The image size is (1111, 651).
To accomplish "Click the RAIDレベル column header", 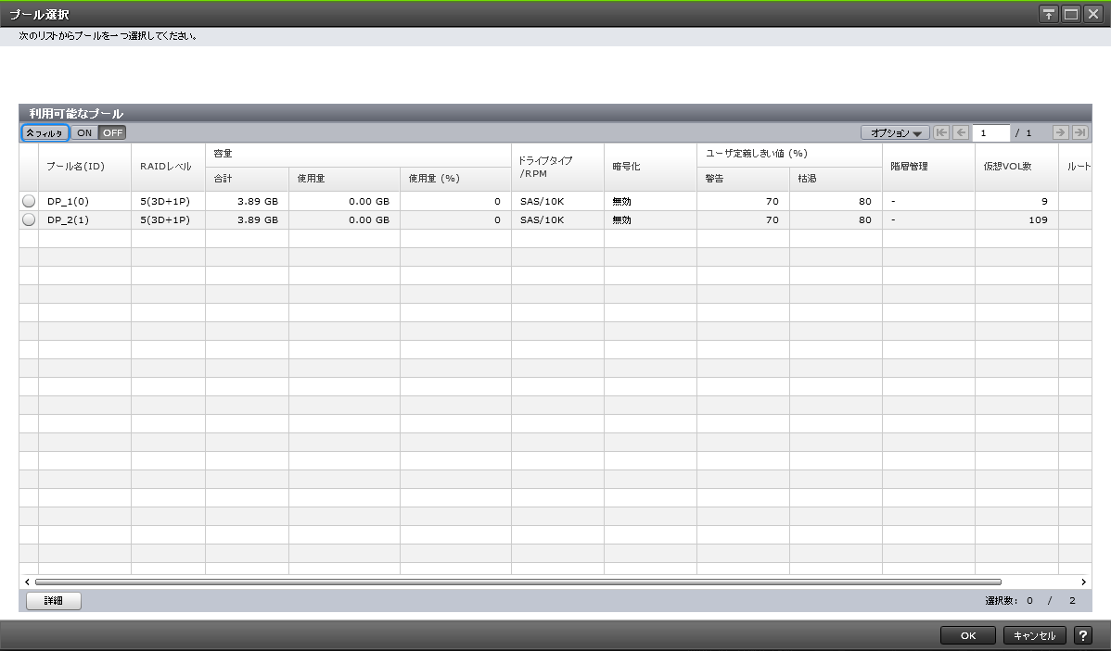I will pyautogui.click(x=166, y=167).
